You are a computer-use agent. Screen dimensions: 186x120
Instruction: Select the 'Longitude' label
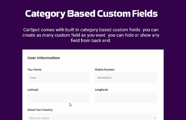click(x=101, y=90)
